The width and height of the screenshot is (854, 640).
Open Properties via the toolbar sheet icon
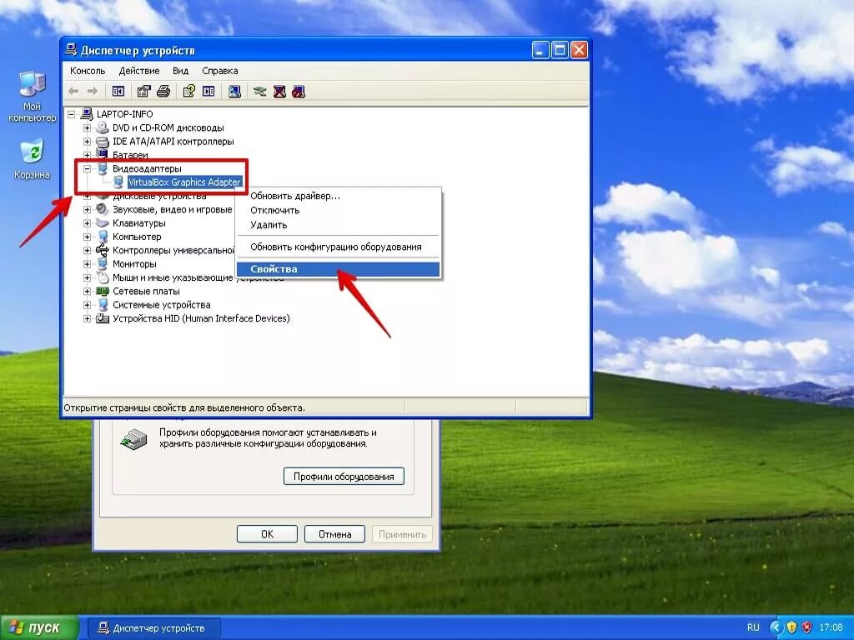(143, 92)
